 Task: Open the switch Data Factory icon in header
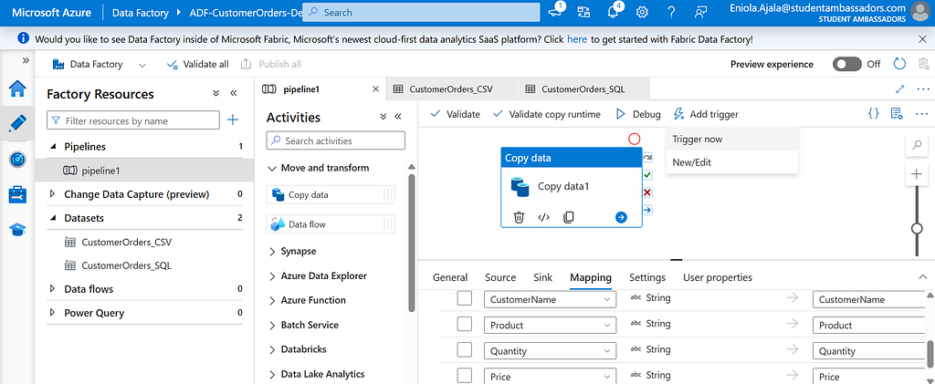[584, 12]
